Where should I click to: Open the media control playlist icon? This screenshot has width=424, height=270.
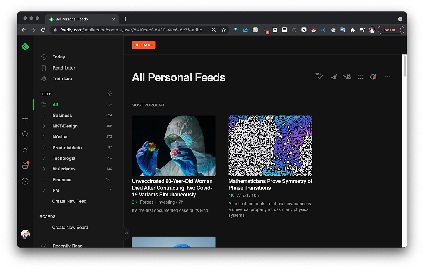point(362,30)
